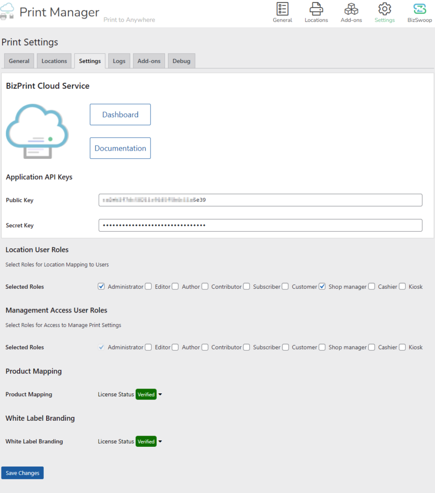Check Subscriber in Management Access Roles

click(x=247, y=347)
